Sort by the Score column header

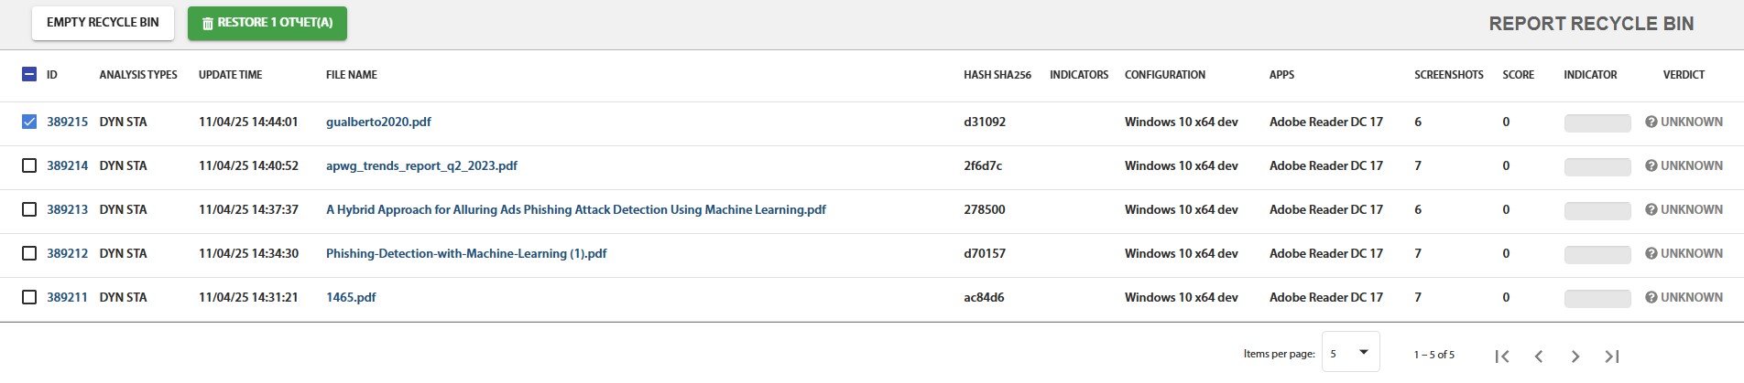coord(1518,75)
